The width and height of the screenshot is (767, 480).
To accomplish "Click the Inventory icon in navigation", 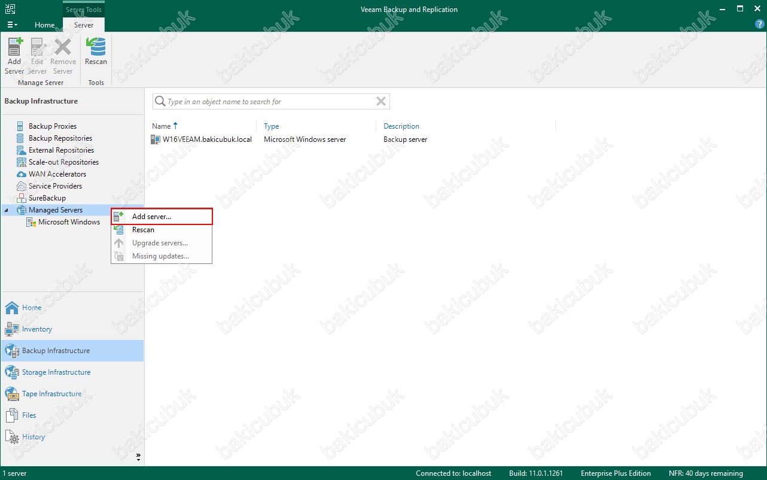I will pos(12,329).
